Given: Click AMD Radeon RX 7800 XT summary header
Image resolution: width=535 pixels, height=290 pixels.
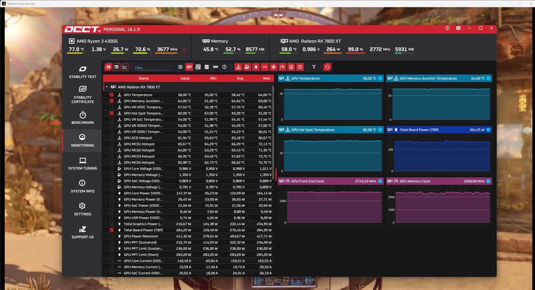Looking at the screenshot, I should 310,41.
